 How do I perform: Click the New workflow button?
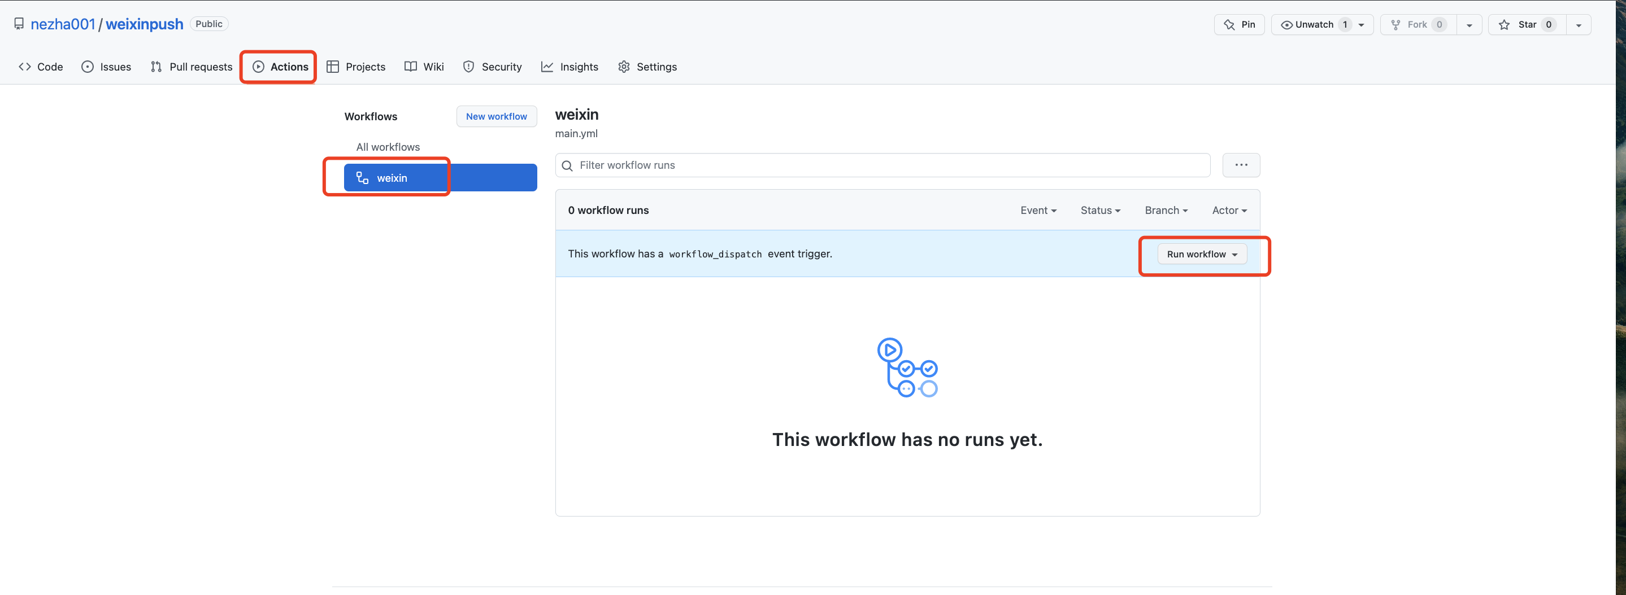point(496,116)
